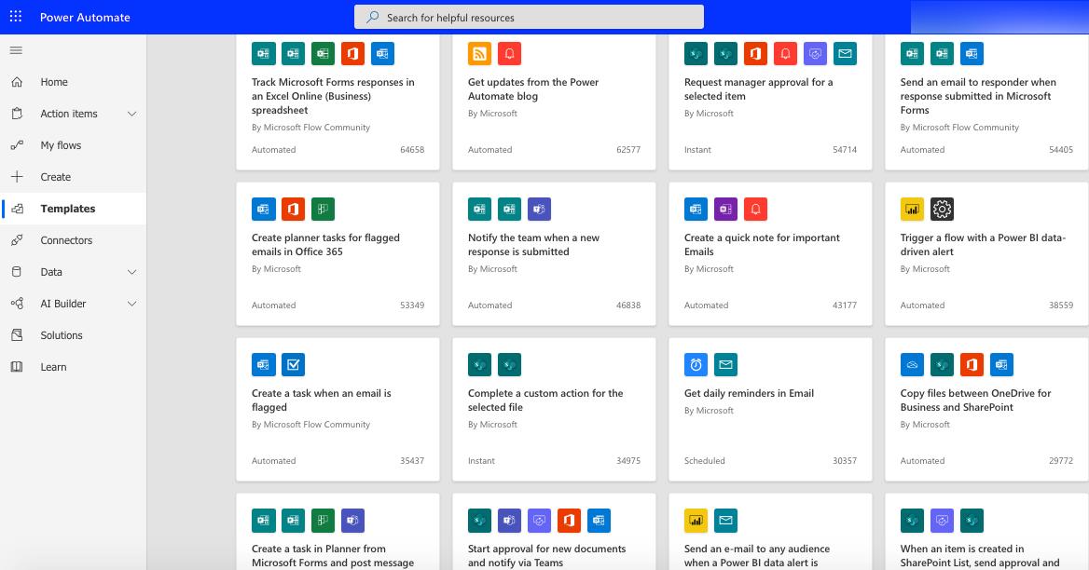The height and width of the screenshot is (570, 1089).
Task: Open Start approval for new documents template
Action: coord(554,532)
